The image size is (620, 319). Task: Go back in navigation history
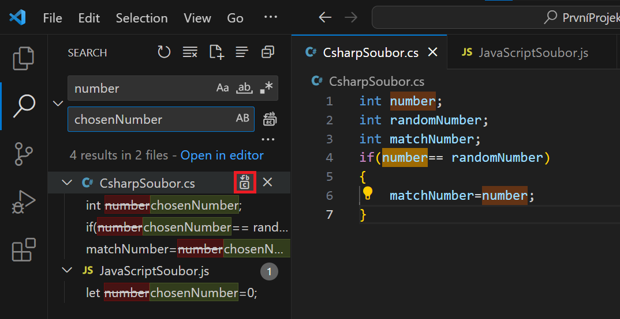tap(325, 17)
